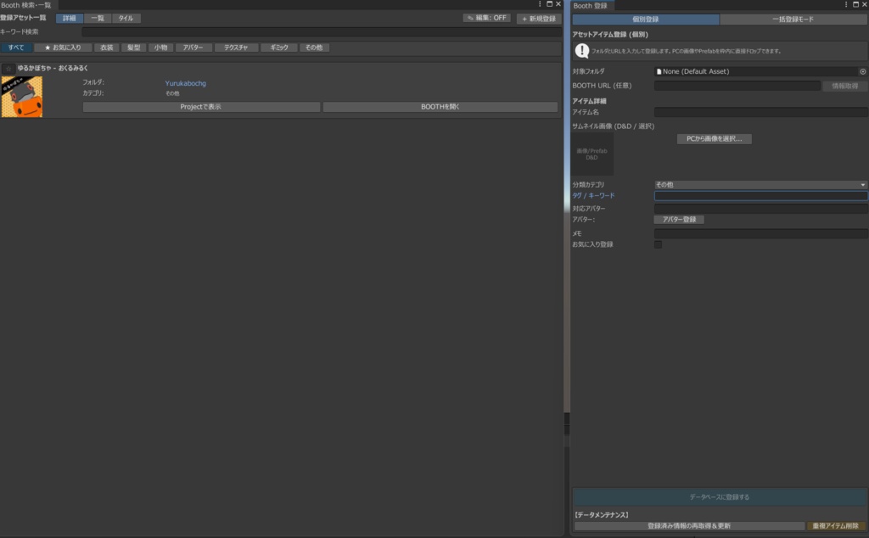Focus the タグ / キーワード input field
Viewport: 869px width, 538px height.
point(761,195)
